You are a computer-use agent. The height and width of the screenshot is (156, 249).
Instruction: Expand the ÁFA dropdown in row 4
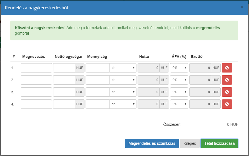[179, 104]
